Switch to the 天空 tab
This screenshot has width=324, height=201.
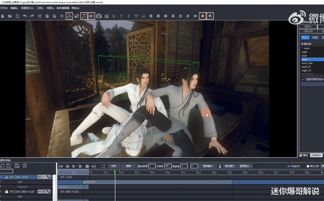tap(315, 37)
